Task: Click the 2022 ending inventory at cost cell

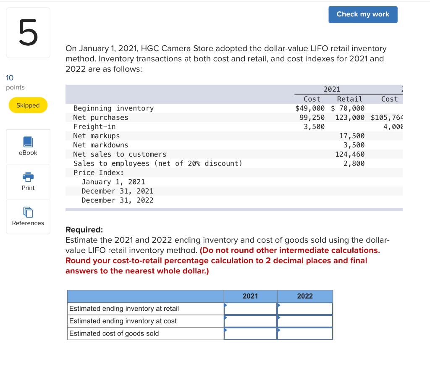Action: pos(304,321)
